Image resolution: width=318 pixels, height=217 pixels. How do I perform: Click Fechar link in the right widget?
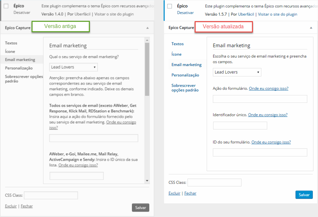[190, 193]
